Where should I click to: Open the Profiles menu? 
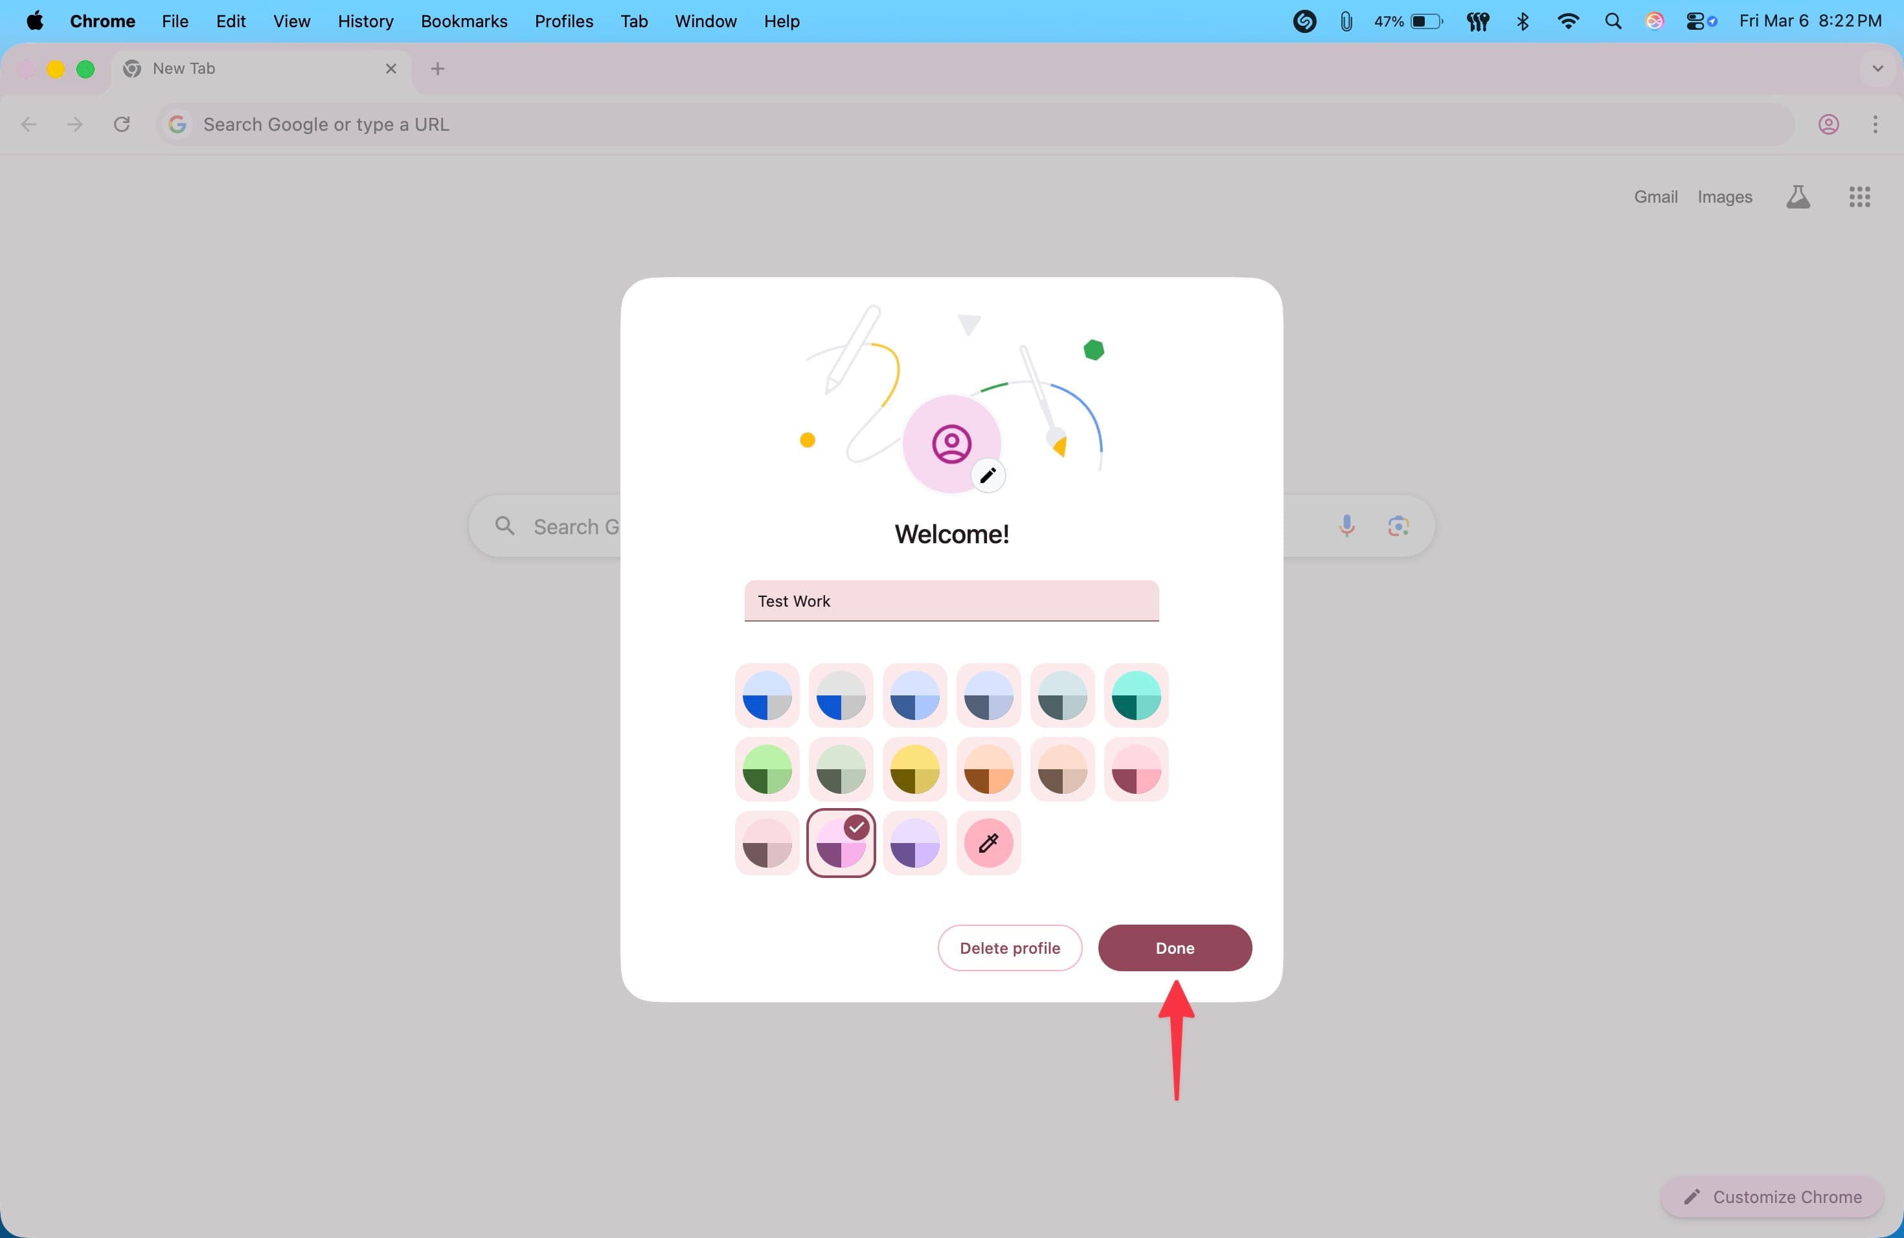[563, 21]
